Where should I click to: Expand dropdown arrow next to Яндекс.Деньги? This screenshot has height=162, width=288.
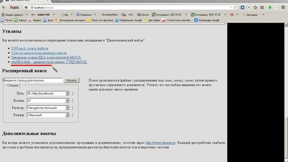click(x=27, y=14)
